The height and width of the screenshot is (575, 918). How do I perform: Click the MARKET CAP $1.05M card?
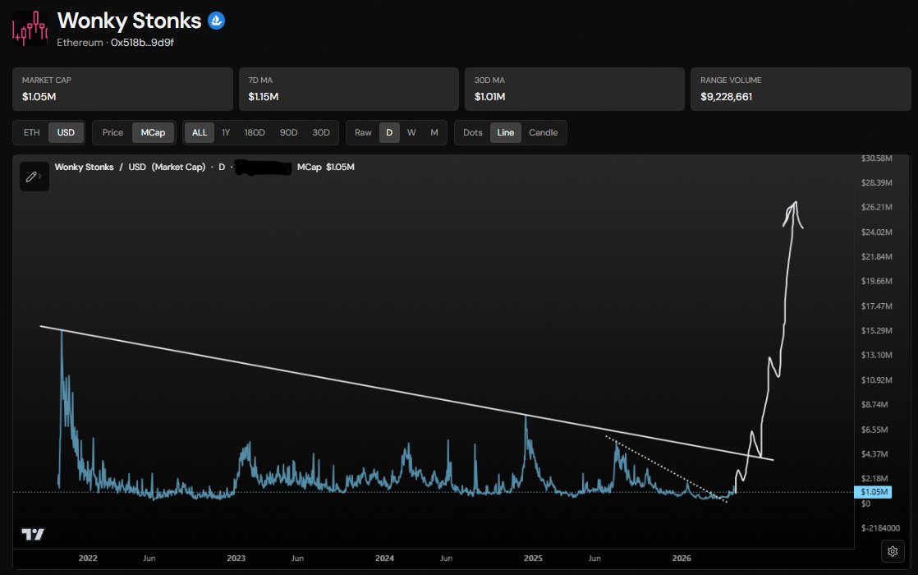tap(122, 89)
